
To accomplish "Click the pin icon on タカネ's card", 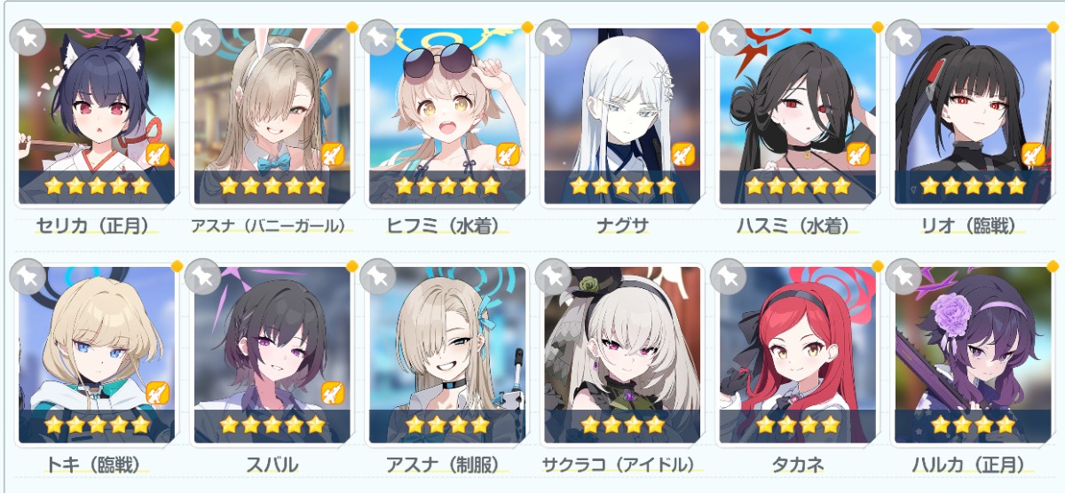I will tap(730, 276).
